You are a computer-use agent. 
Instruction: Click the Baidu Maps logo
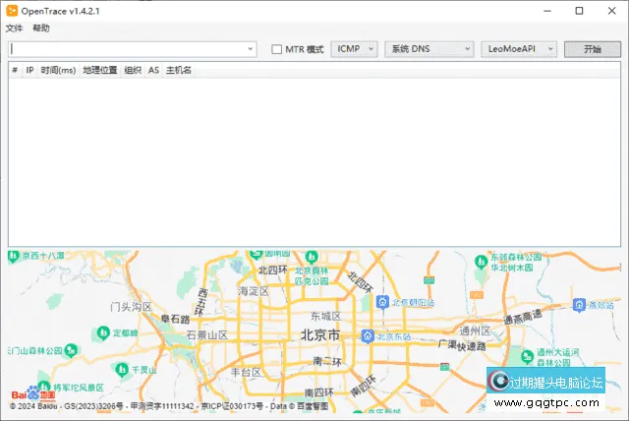(32, 393)
